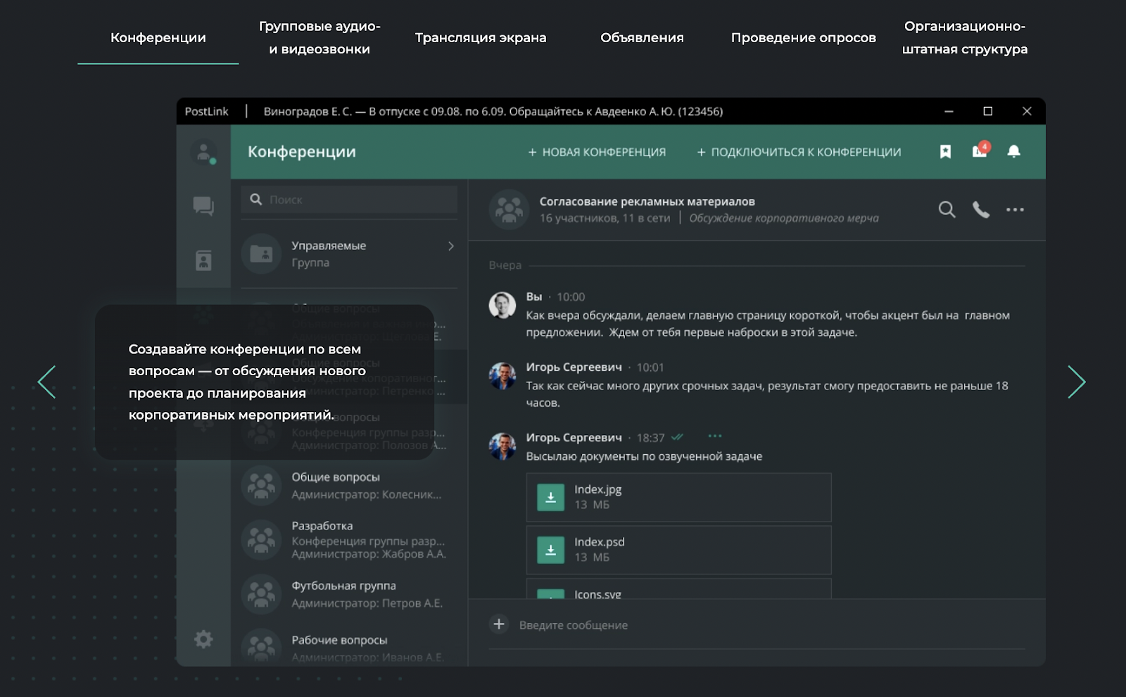Show the previous slide with left arrow
Screen dimensions: 1126x697
(x=46, y=382)
